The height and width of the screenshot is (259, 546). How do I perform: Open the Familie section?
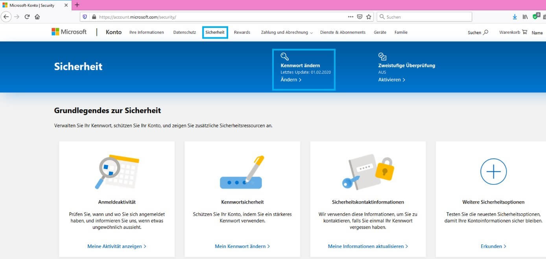[x=401, y=32]
